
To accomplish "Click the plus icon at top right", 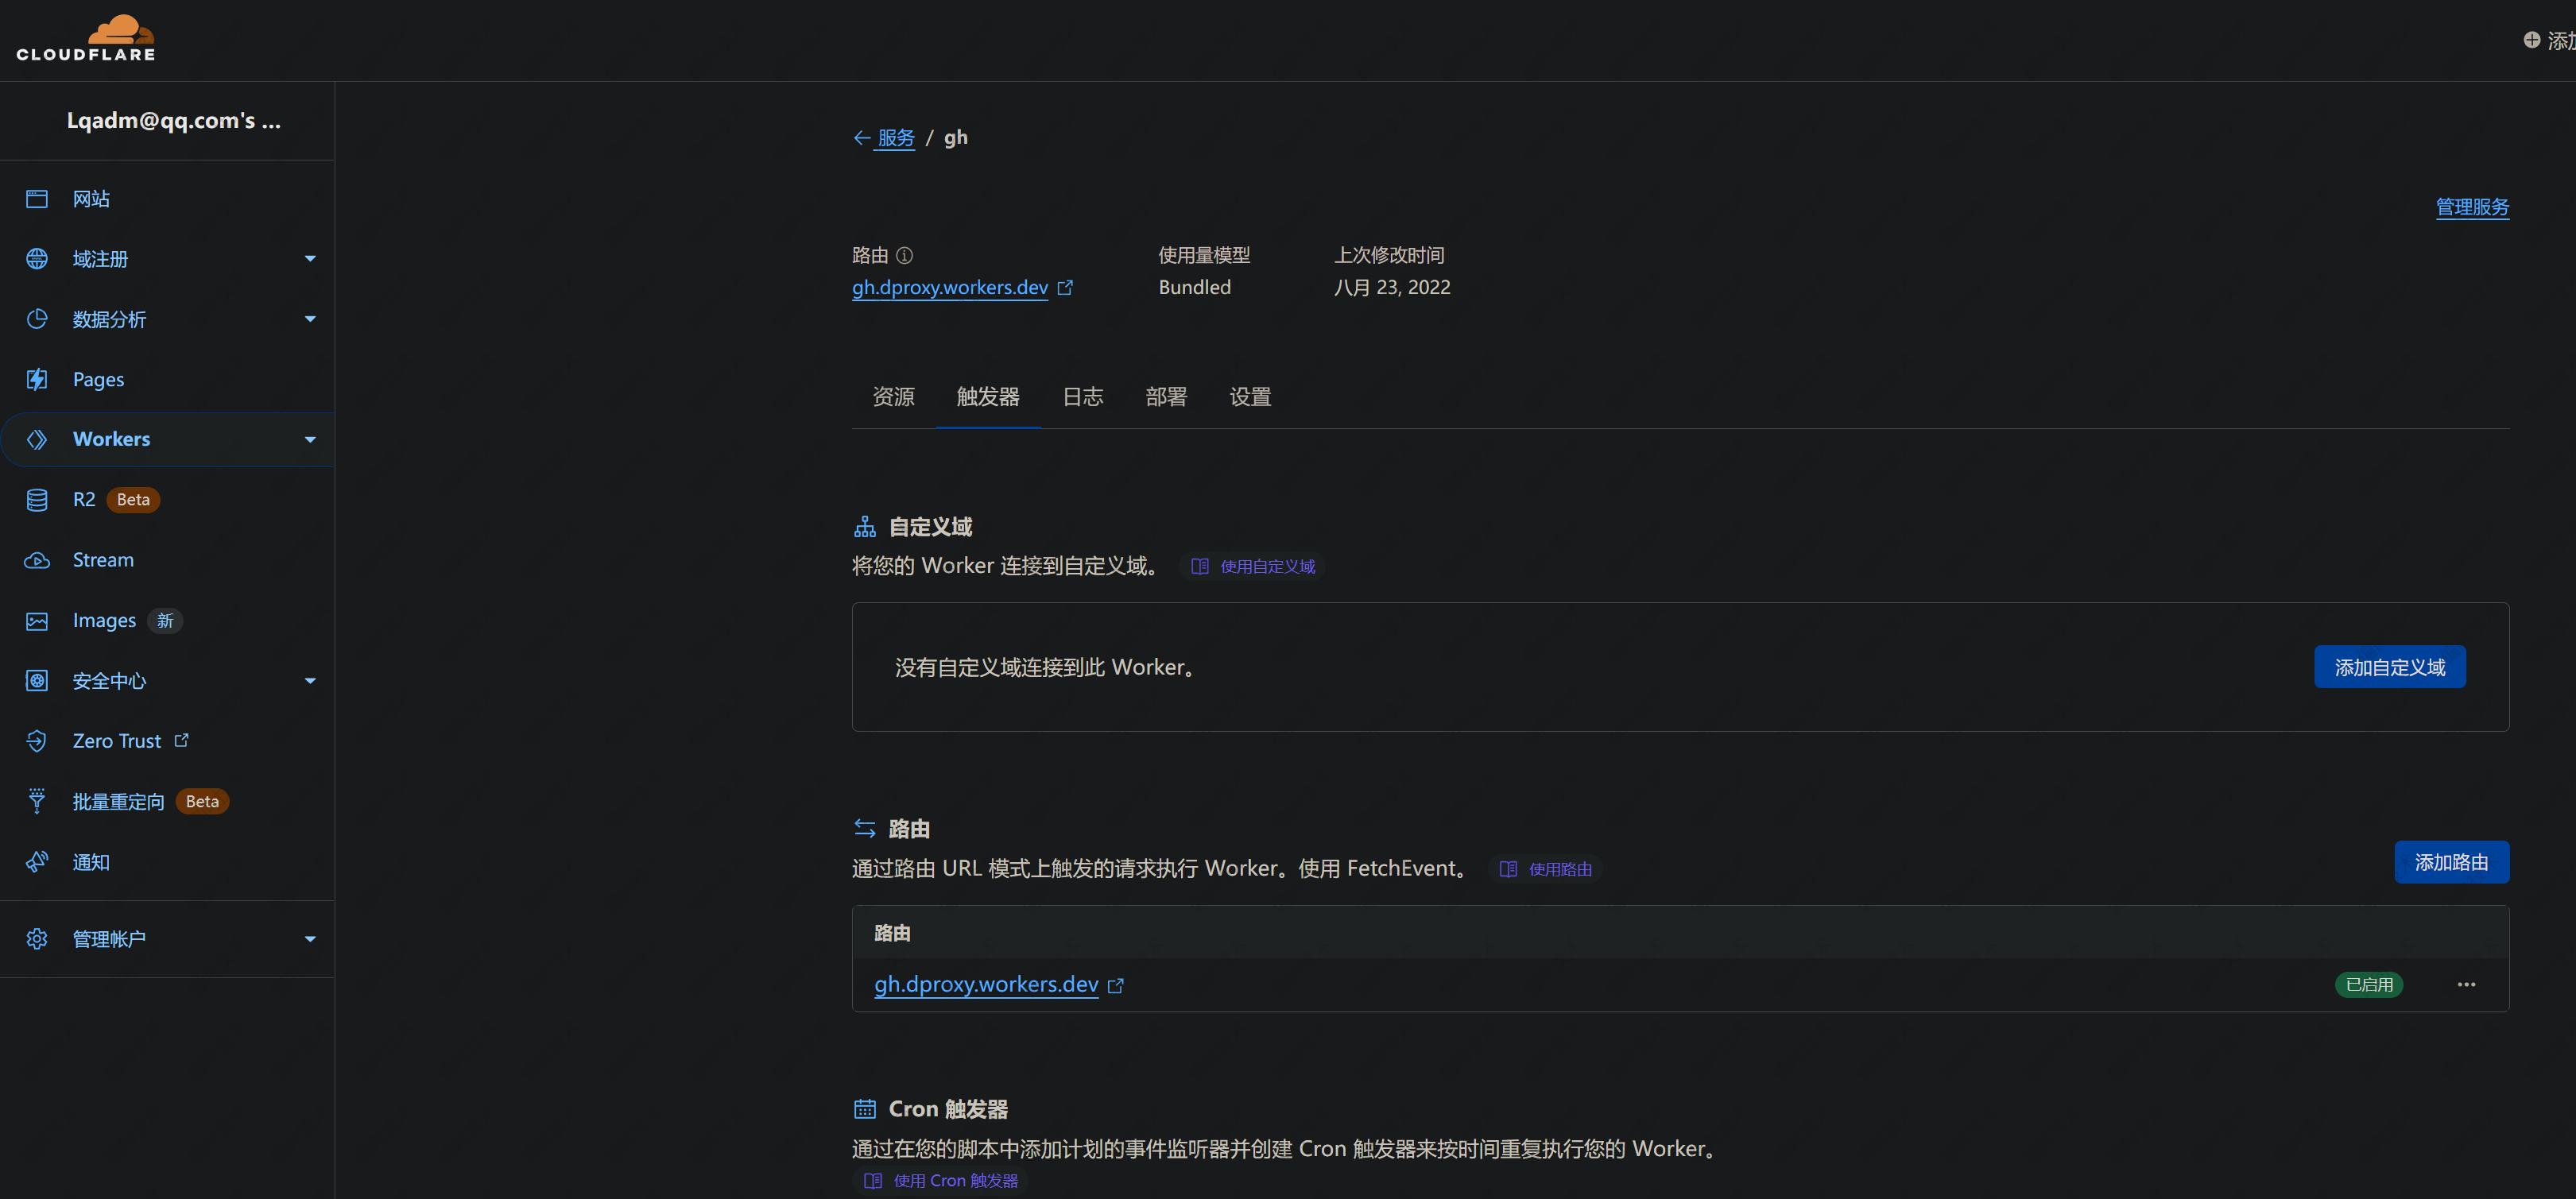I will click(2531, 40).
